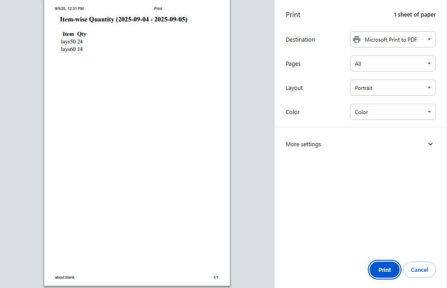Click the Qty column header in preview
This screenshot has height=288, width=447.
81,34
